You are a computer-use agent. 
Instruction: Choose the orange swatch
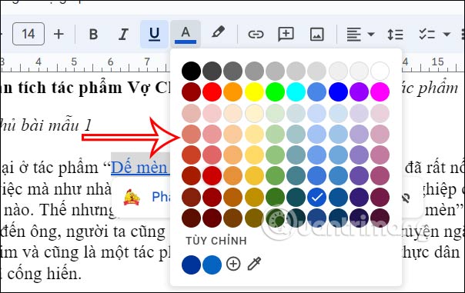pyautogui.click(x=232, y=92)
